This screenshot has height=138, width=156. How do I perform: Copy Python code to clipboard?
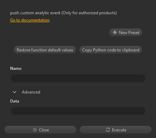point(111,50)
